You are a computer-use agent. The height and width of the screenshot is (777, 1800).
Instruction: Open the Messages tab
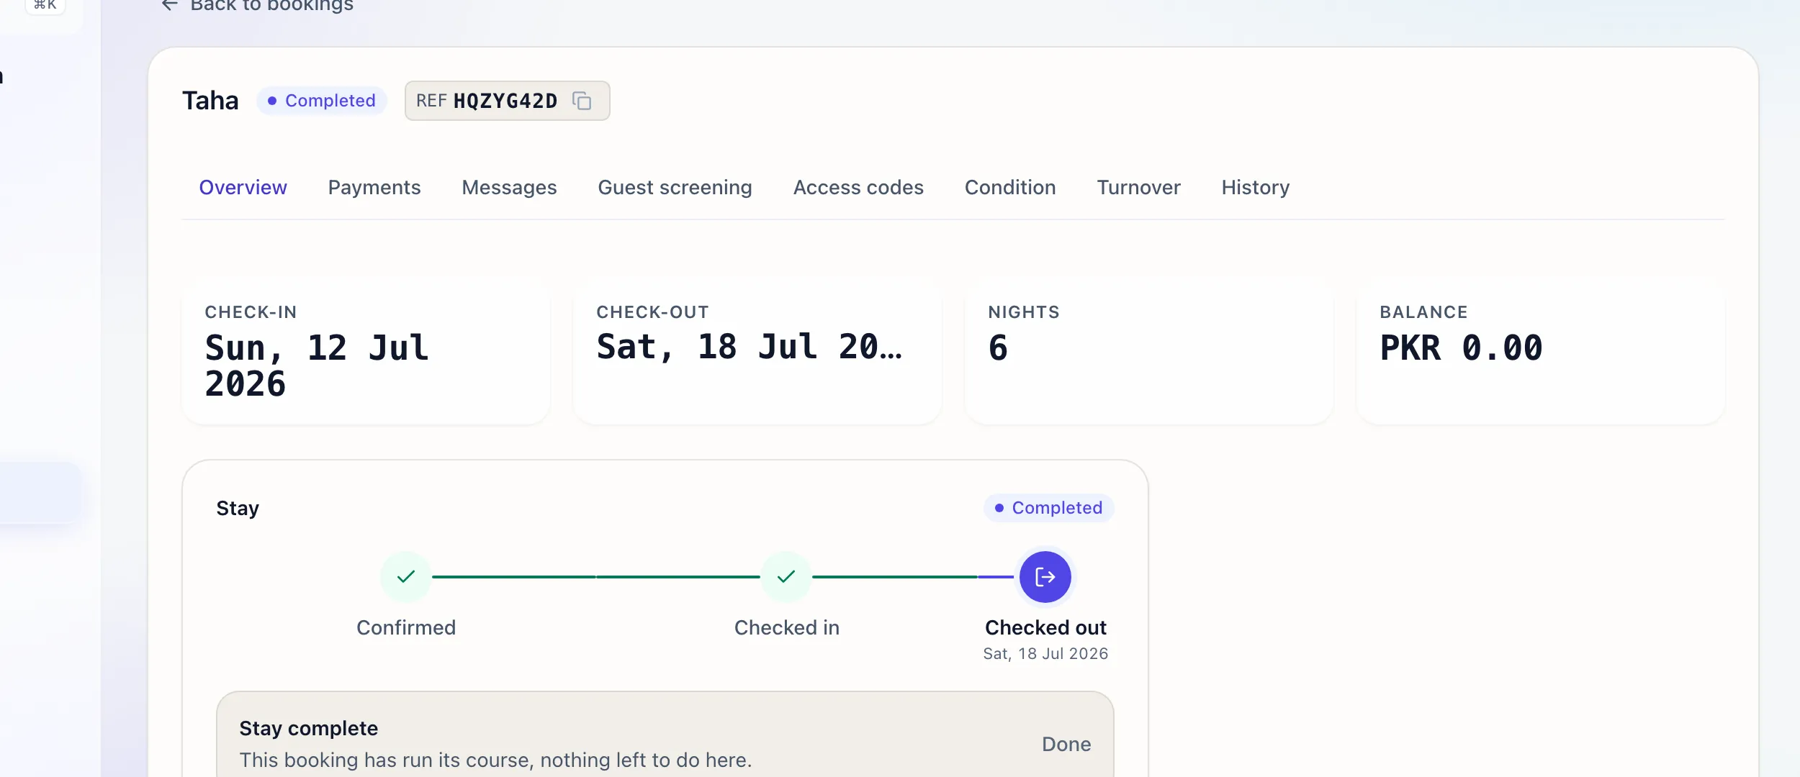(x=509, y=187)
